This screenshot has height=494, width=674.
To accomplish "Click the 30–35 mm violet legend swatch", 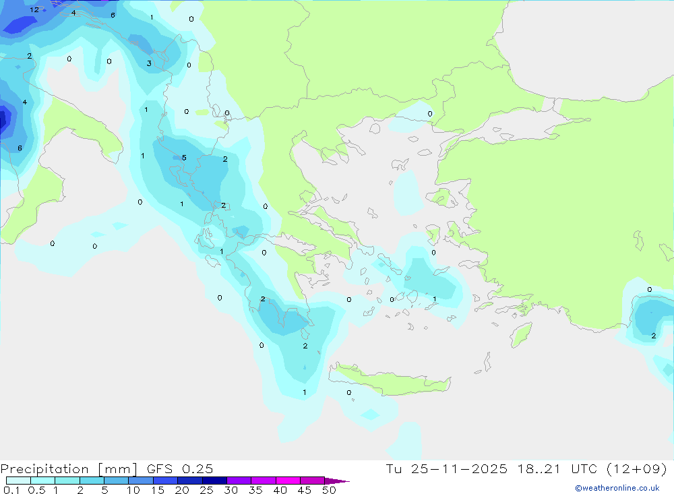I will pyautogui.click(x=239, y=481).
